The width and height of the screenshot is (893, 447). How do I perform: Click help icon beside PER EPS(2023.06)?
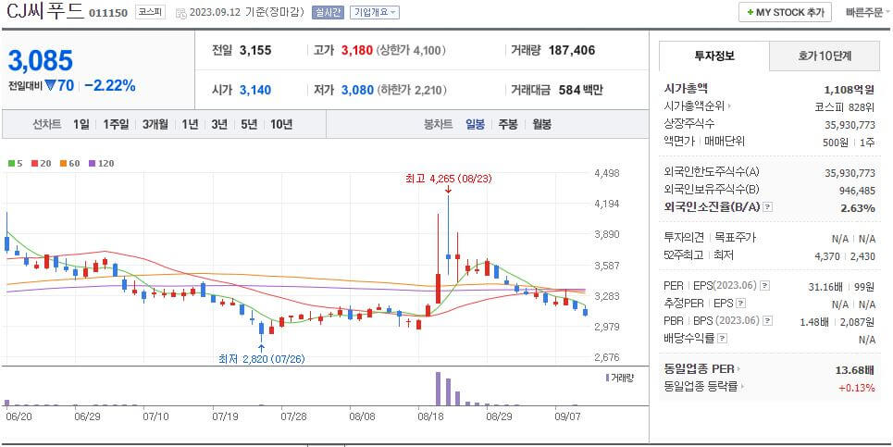coord(765,286)
